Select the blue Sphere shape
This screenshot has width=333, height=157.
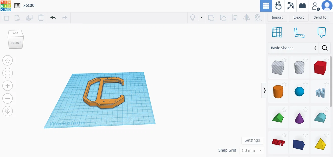pyautogui.click(x=299, y=92)
